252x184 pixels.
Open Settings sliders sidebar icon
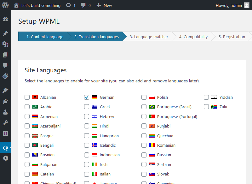coord(5,134)
